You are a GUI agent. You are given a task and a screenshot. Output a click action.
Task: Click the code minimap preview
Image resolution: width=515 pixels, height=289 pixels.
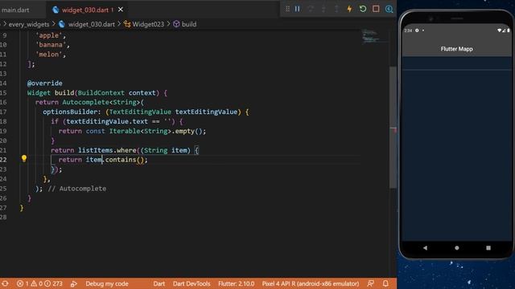click(374, 37)
